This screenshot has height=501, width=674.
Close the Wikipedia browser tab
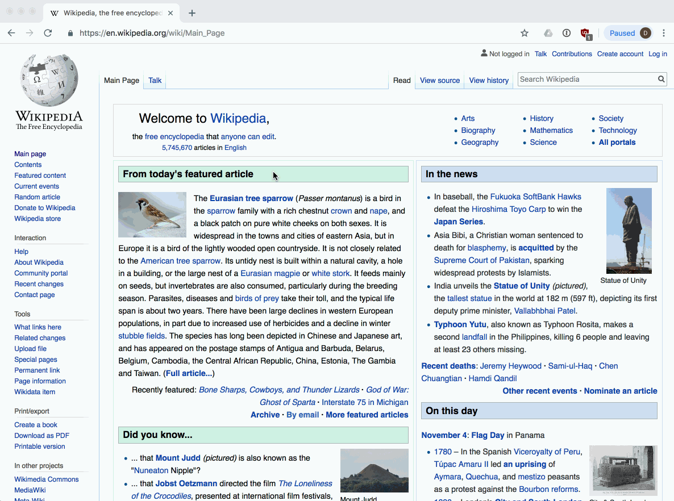point(170,13)
